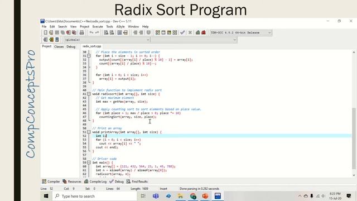Viewport: 357px width, 201px height.
Task: Open the Window menu
Action: [133, 26]
